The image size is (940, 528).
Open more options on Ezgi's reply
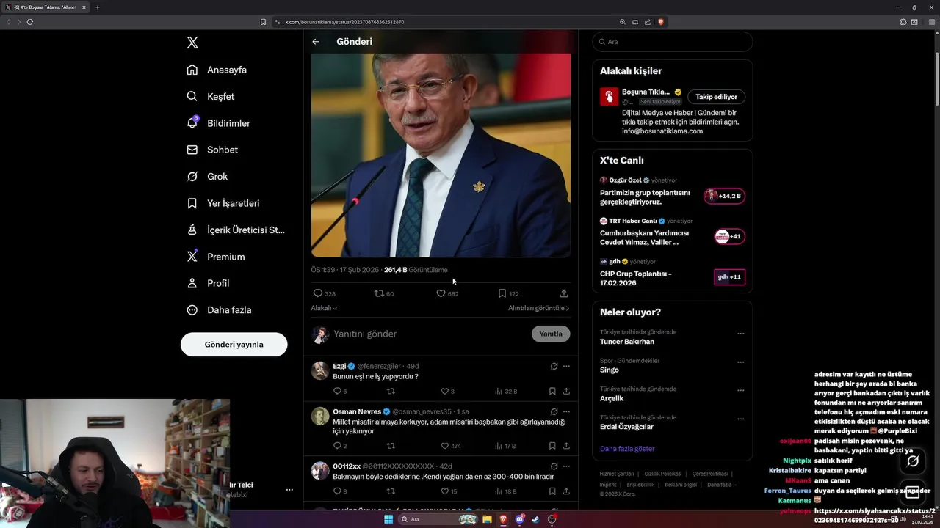point(566,366)
